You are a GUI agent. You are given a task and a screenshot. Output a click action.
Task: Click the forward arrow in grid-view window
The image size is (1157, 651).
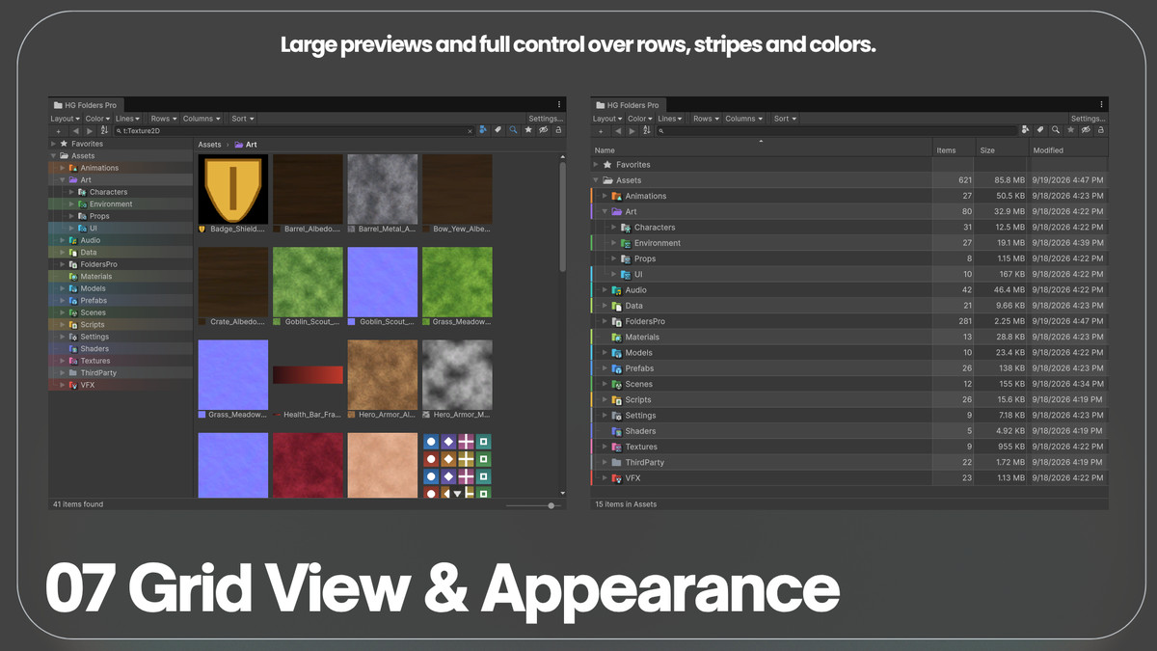pos(90,131)
